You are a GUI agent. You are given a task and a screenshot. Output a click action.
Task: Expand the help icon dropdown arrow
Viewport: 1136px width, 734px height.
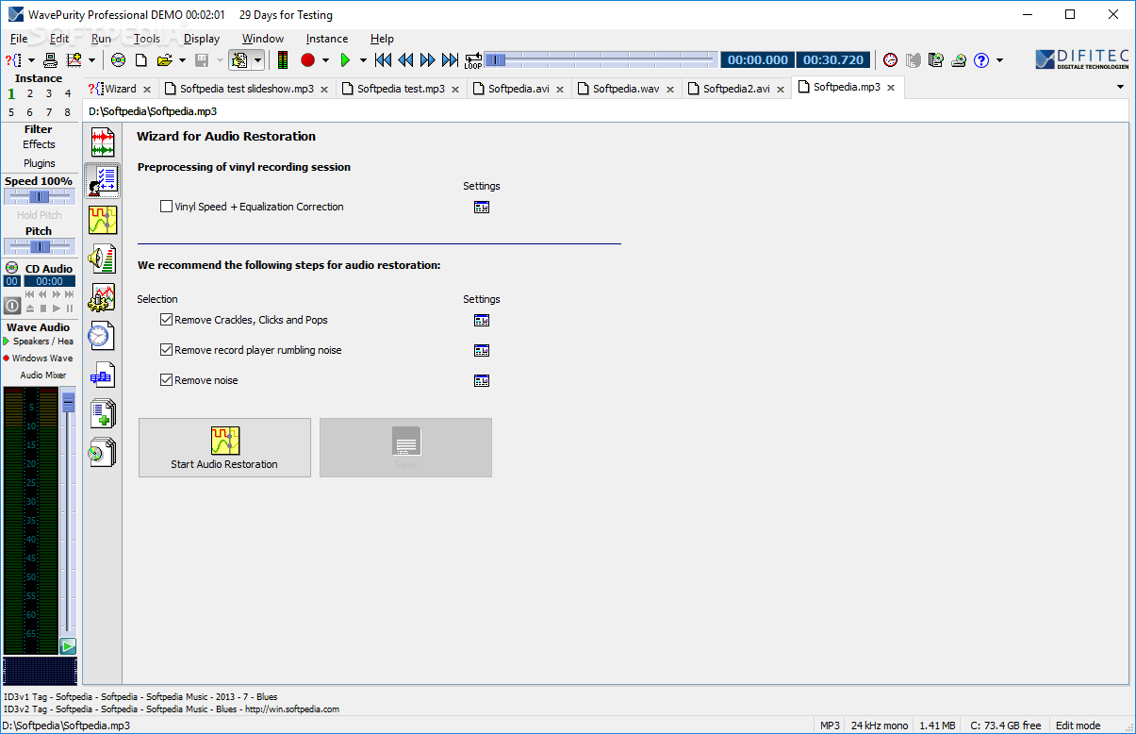pos(999,60)
